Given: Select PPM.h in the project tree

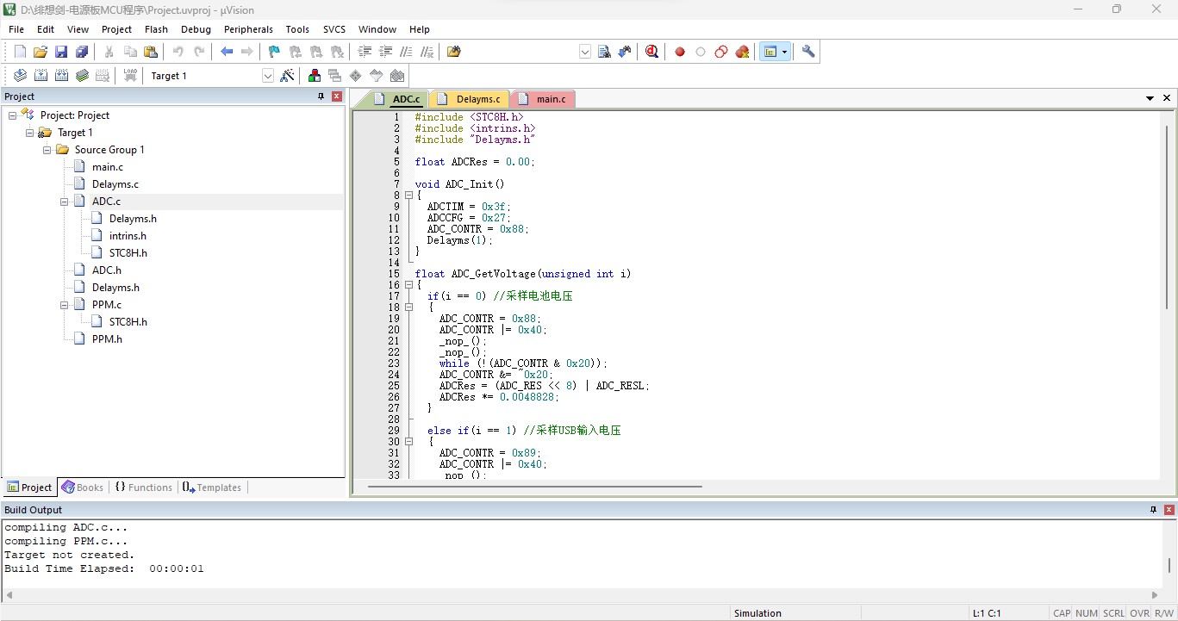Looking at the screenshot, I should [107, 339].
